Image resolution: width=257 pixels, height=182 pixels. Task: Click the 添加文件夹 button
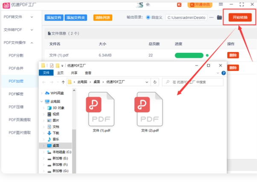(76, 18)
